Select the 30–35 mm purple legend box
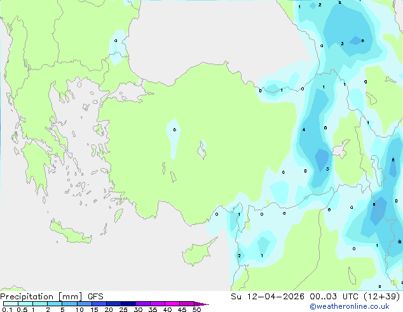The height and width of the screenshot is (312, 403). pos(142,304)
